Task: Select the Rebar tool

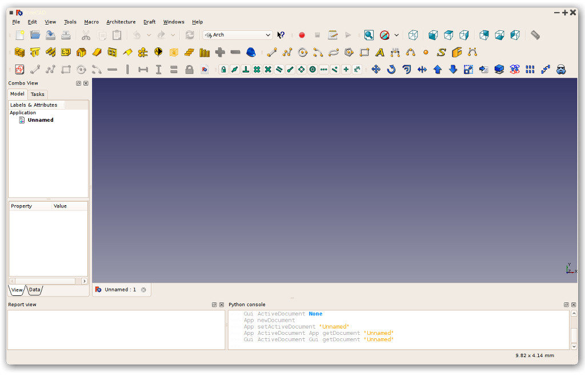Action: 50,53
